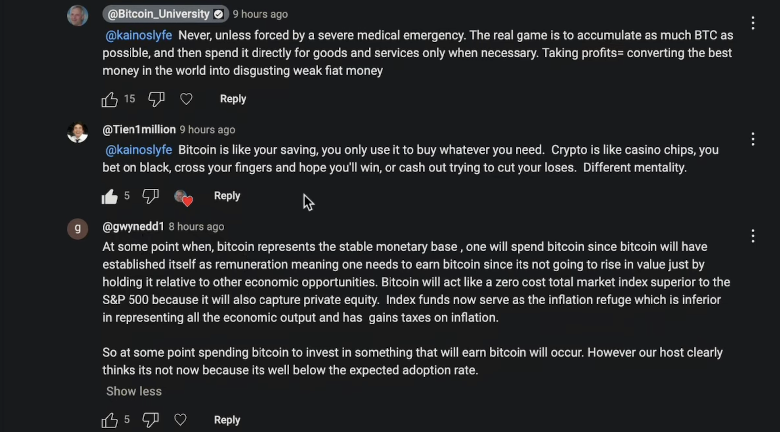This screenshot has width=780, height=432.
Task: Open options menu for @Bitcoin_University comment
Action: click(x=753, y=23)
